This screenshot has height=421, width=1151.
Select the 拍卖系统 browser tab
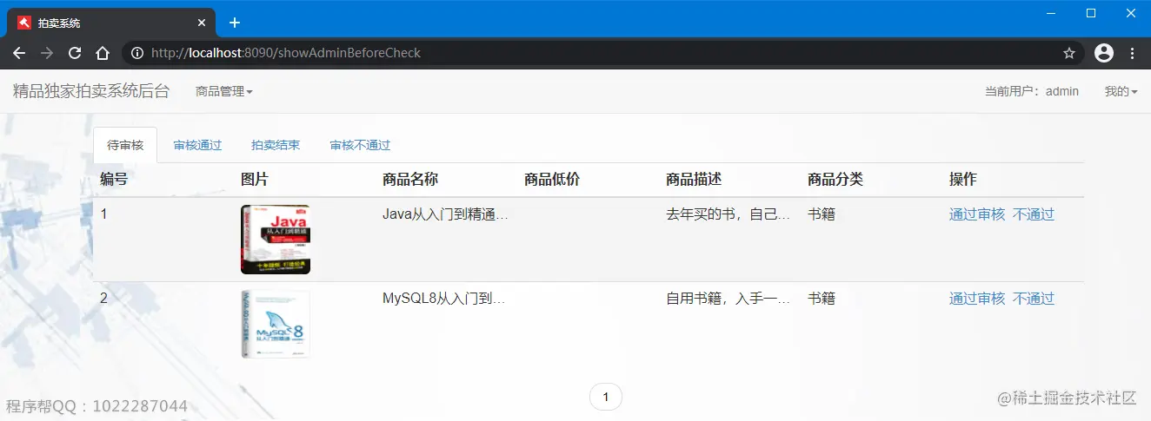(x=110, y=23)
